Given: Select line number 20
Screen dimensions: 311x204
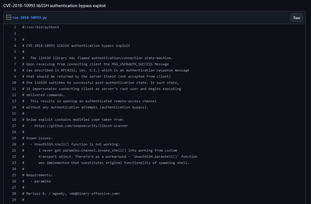Looking at the screenshot, I should click(14, 144).
